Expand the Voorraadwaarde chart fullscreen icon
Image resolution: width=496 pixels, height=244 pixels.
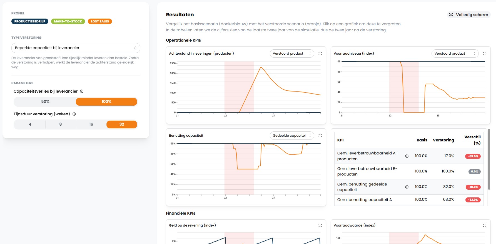[x=485, y=225]
